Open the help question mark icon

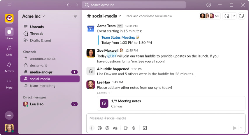[x=208, y=5]
